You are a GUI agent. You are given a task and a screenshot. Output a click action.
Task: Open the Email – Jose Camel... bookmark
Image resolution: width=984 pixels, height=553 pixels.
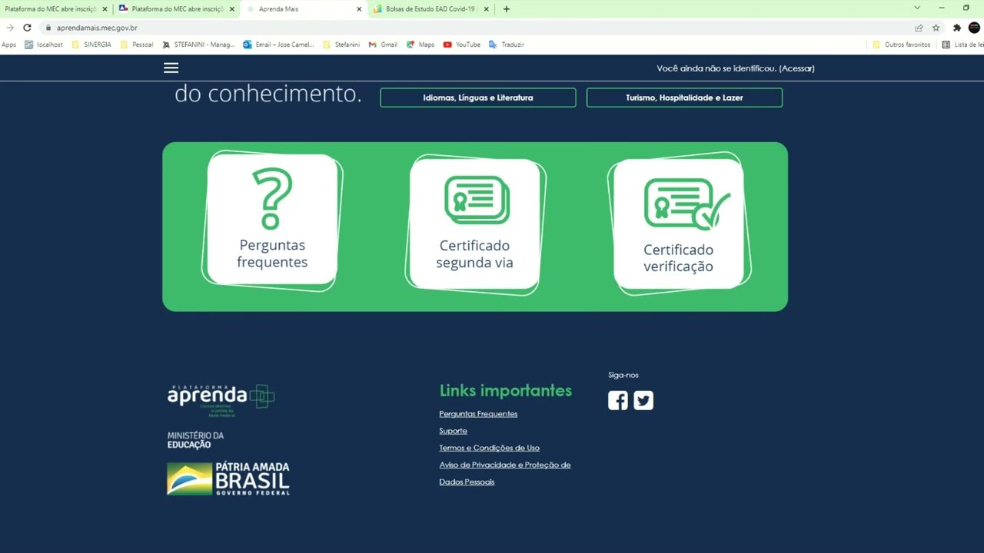pos(278,45)
